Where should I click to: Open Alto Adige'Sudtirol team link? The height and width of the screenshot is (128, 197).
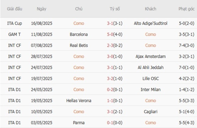pyautogui.click(x=150, y=23)
